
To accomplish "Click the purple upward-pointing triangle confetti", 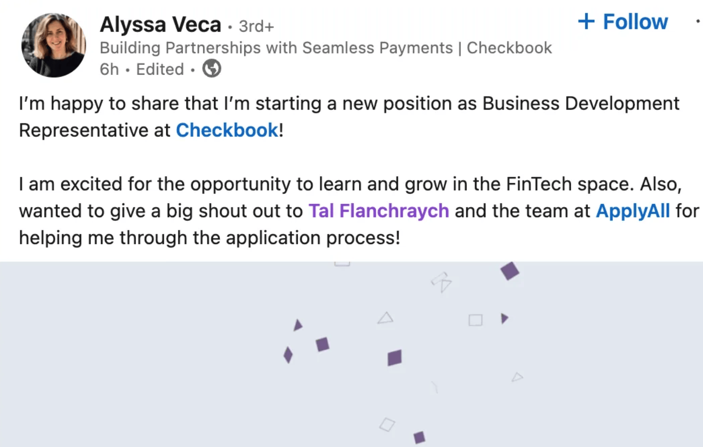I will tap(297, 325).
